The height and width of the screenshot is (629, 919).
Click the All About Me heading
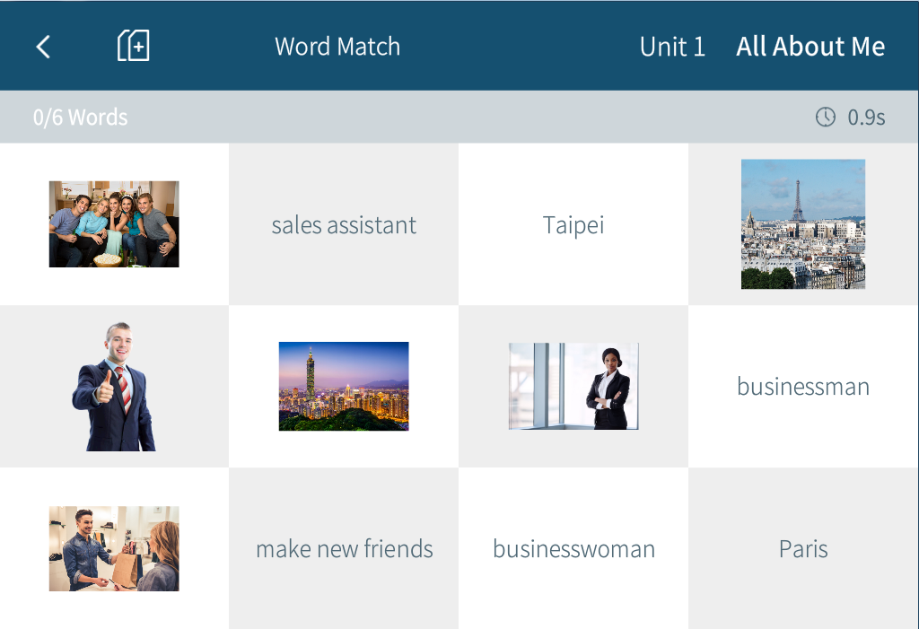tap(810, 47)
